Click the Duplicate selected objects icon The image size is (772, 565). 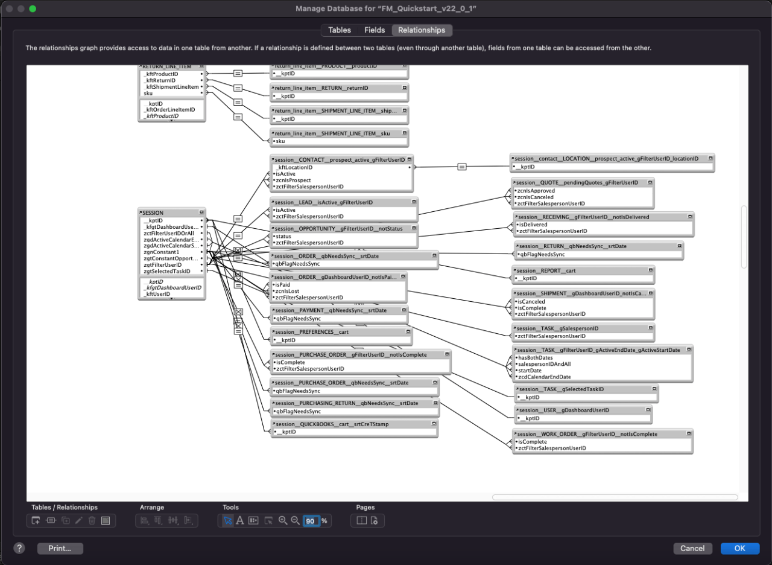click(x=65, y=520)
